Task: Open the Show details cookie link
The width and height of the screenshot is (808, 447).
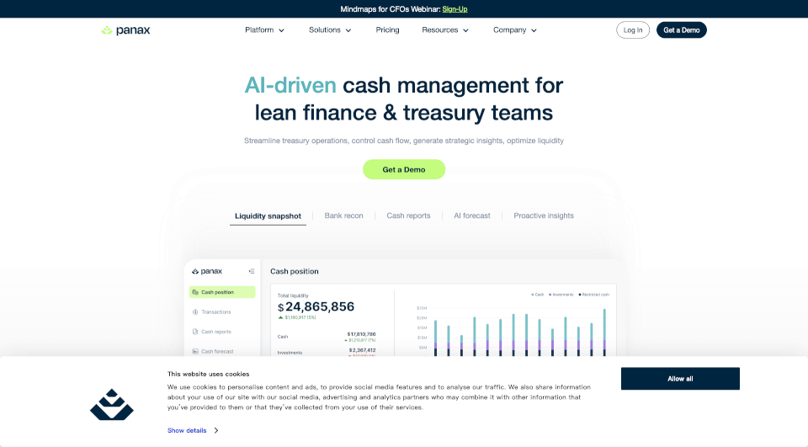Action: 187,430
